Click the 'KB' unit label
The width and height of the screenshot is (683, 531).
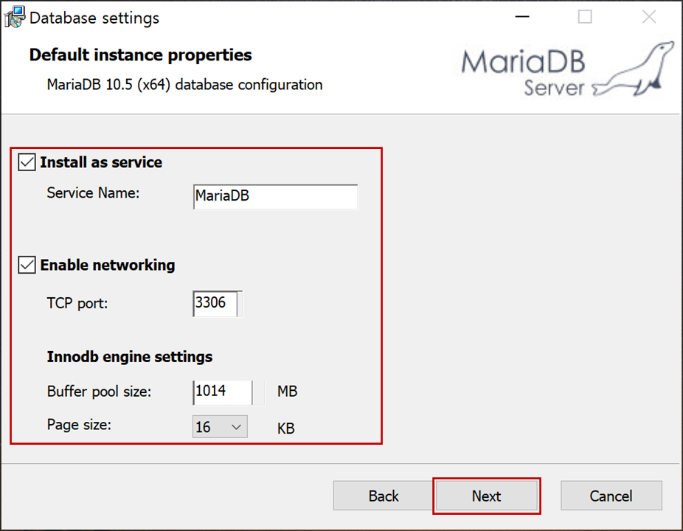285,428
